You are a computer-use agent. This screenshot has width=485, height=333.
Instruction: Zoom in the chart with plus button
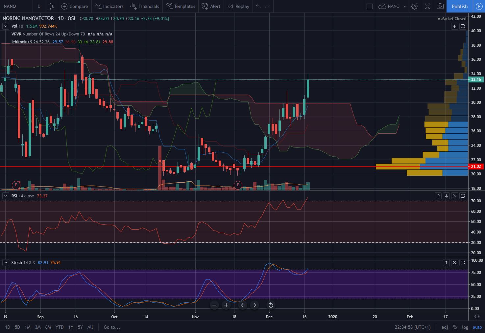(x=226, y=305)
